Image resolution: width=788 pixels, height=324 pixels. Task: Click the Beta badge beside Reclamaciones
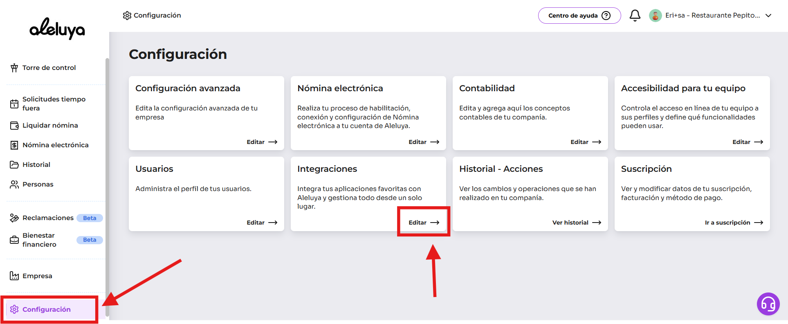pyautogui.click(x=90, y=218)
